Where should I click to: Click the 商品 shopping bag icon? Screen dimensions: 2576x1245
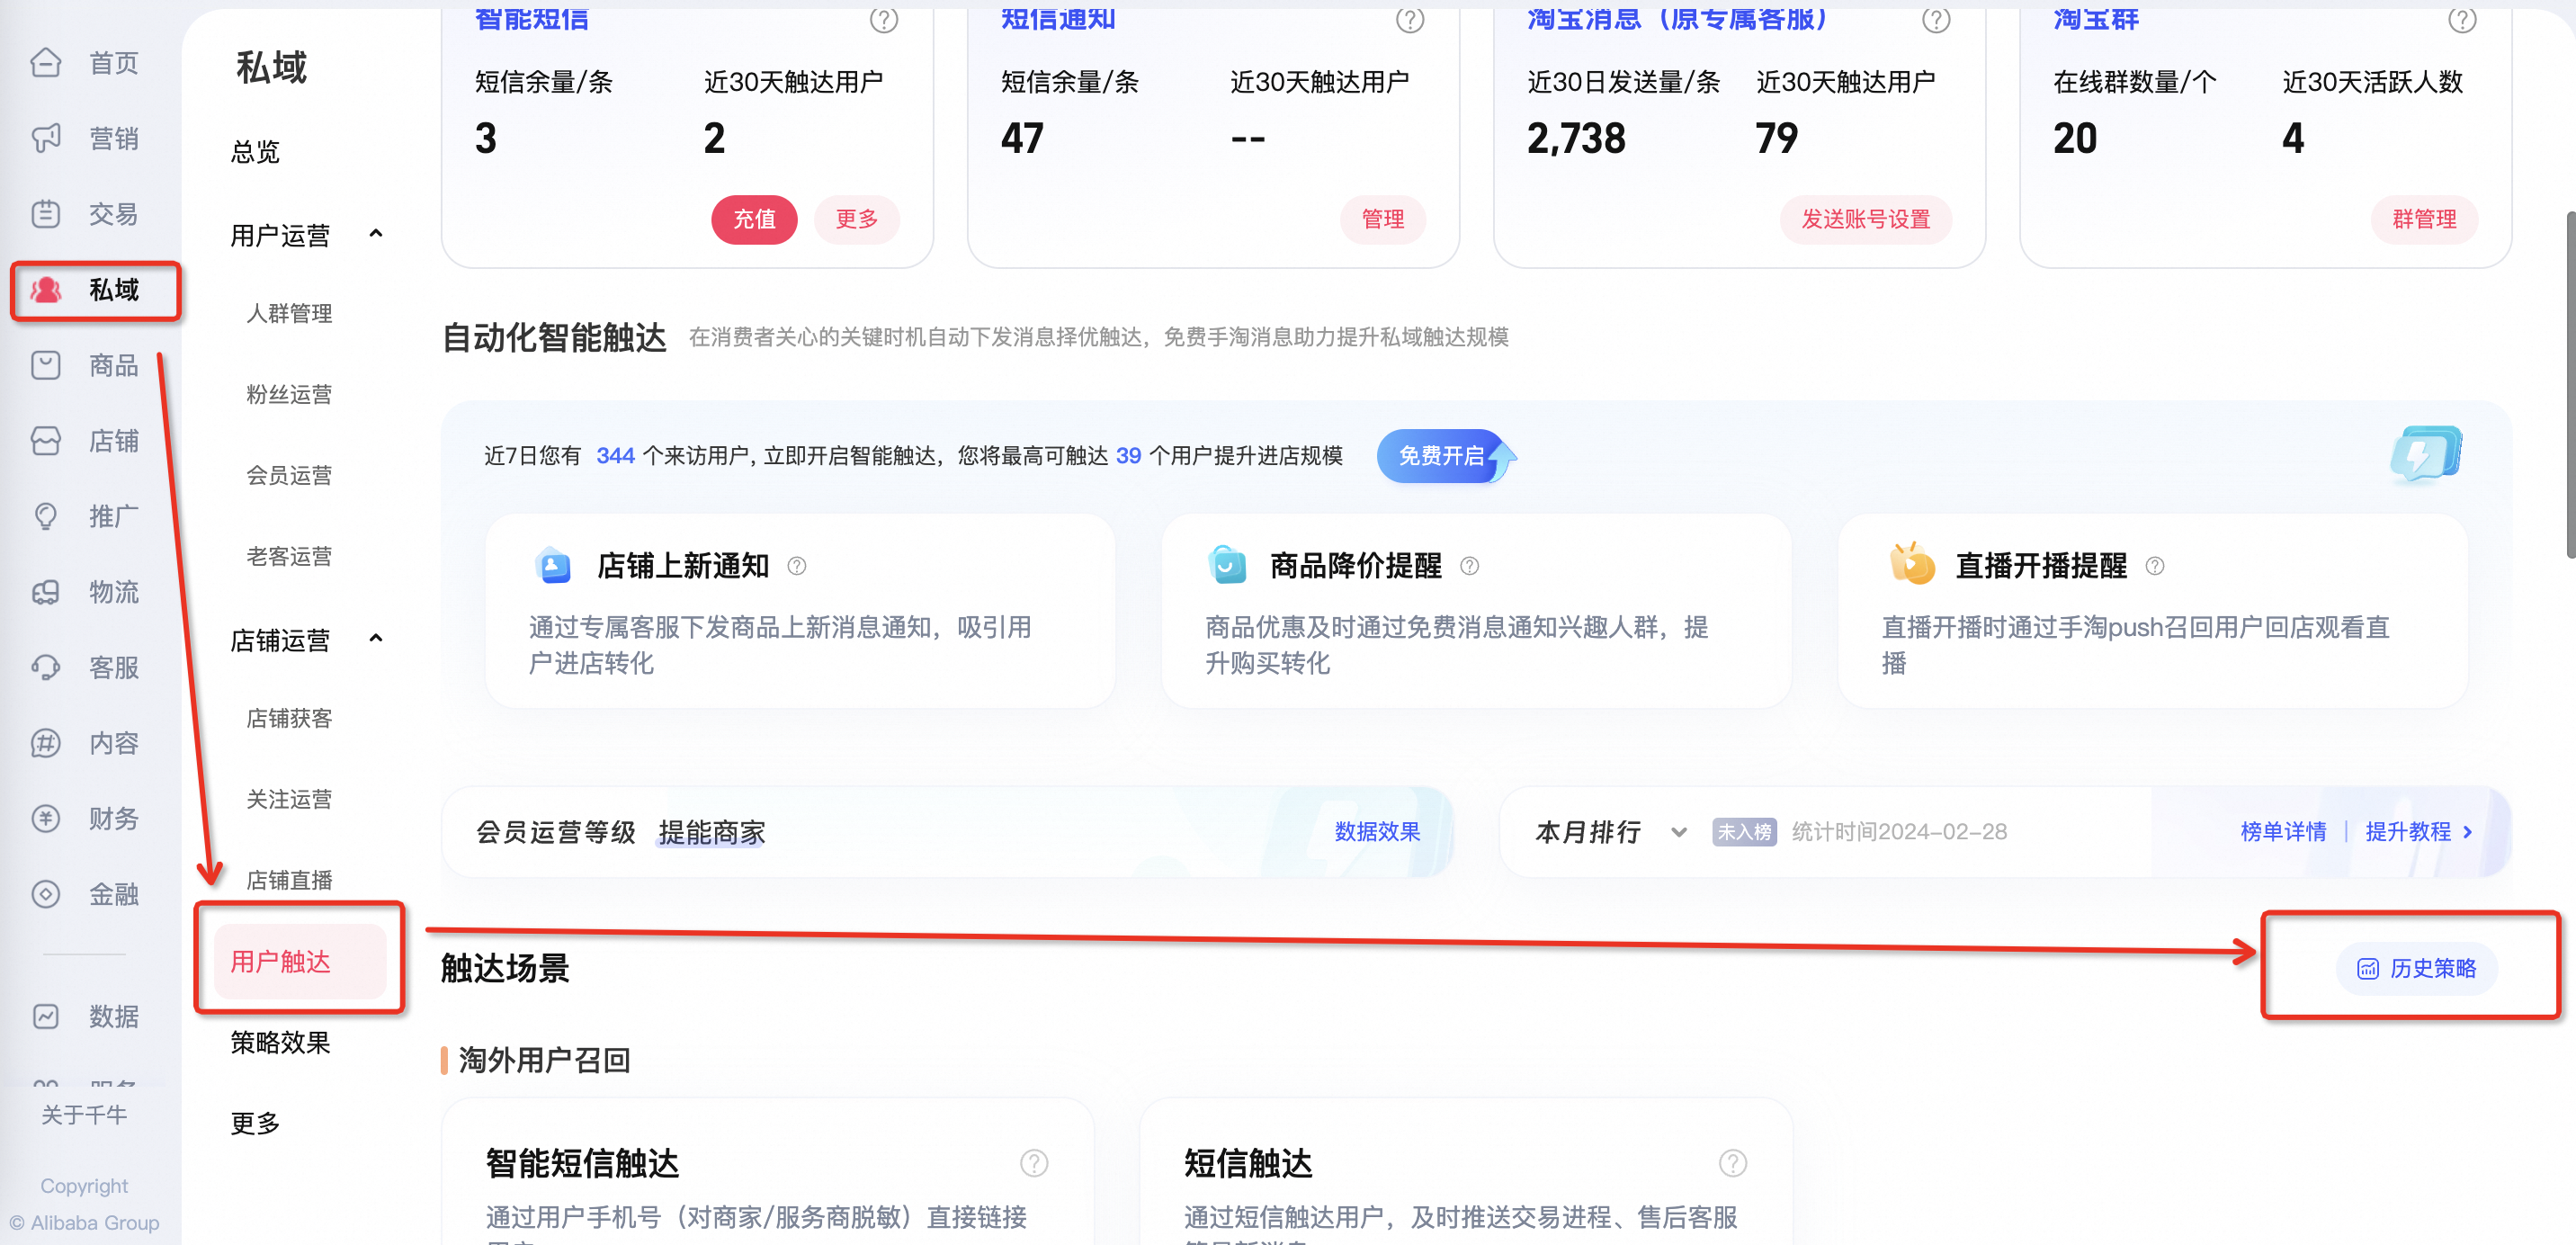(x=45, y=365)
